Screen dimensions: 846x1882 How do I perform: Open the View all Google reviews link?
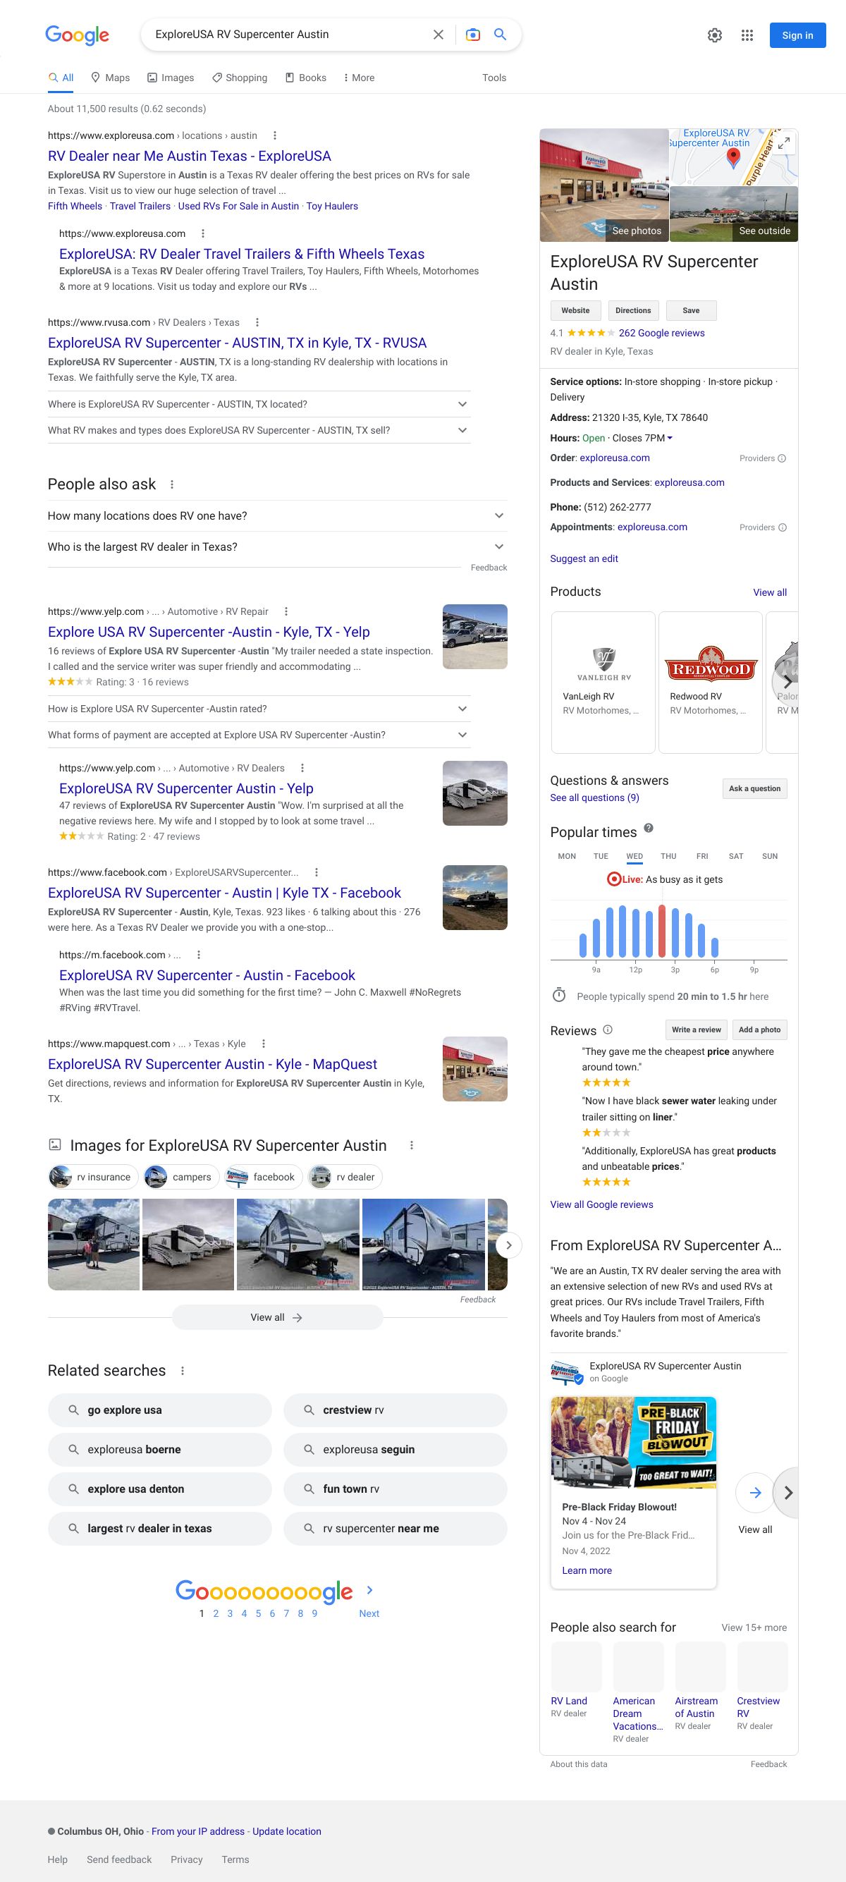coord(601,1205)
